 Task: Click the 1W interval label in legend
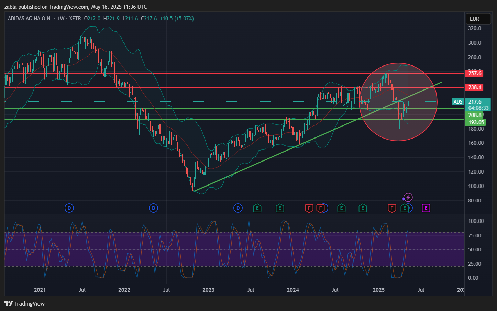tap(61, 19)
